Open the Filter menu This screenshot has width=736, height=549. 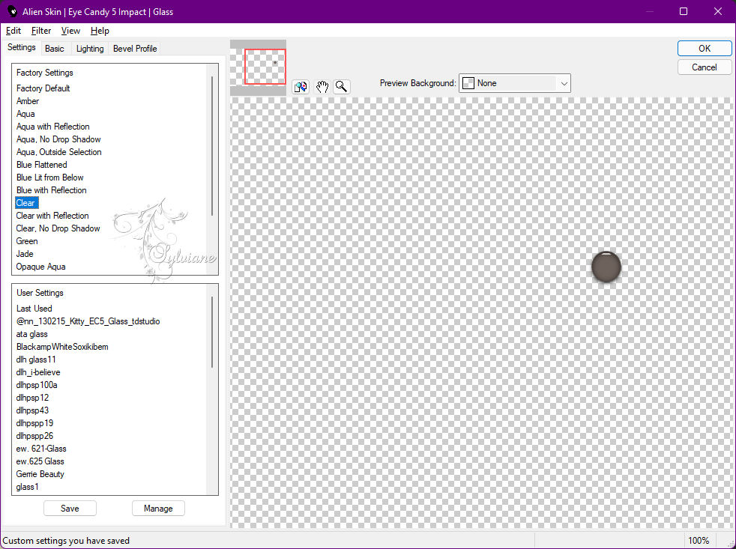click(41, 31)
